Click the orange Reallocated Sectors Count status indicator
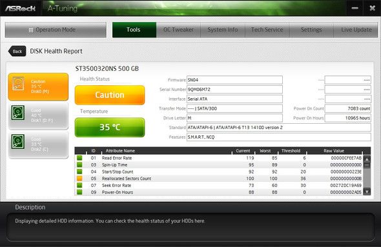The height and width of the screenshot is (247, 381). (79, 179)
